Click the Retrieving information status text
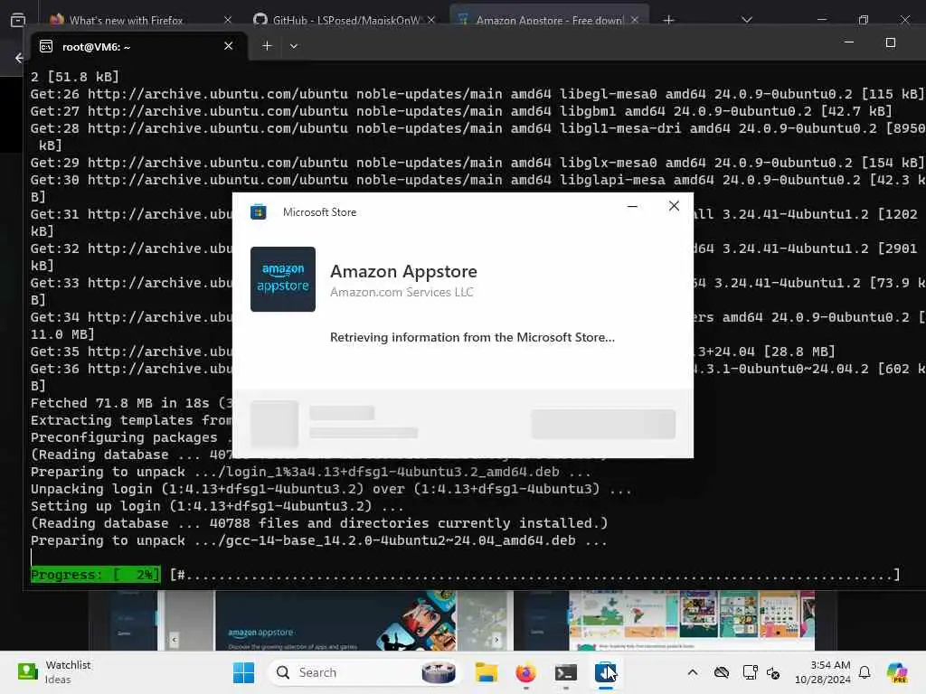Viewport: 926px width, 694px height. click(x=472, y=337)
